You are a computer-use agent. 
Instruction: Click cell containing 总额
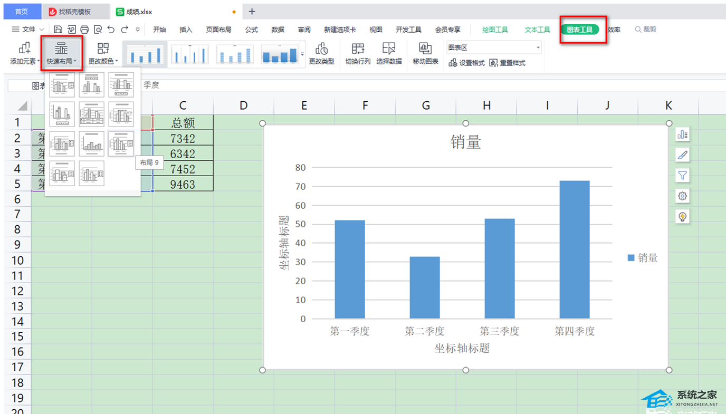(183, 123)
